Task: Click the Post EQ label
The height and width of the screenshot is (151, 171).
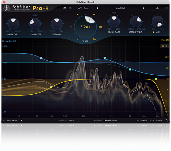Action: pyautogui.click(x=165, y=40)
